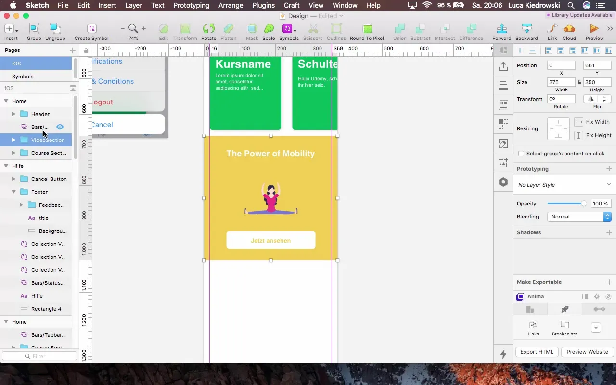Open the Layer menu
Viewport: 616px width, 385px height.
click(x=133, y=5)
